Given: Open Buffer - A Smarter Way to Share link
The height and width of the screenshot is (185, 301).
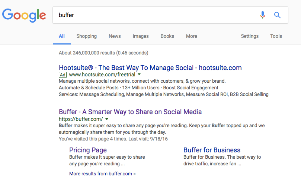Looking at the screenshot, I should click(x=130, y=112).
